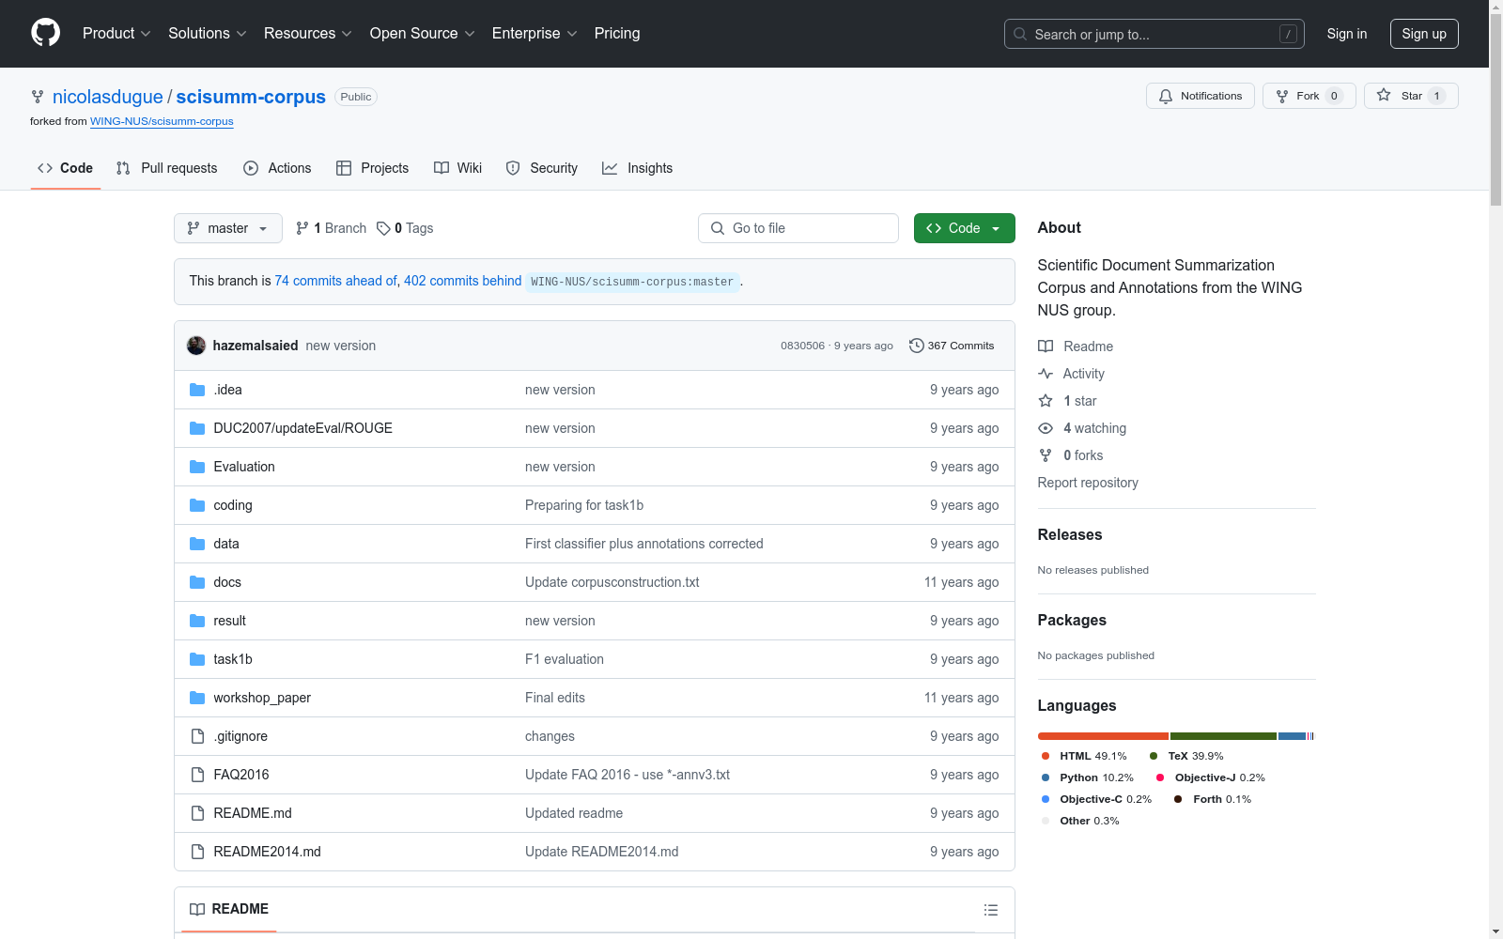
Task: Click the README.md file icon
Action: pos(197,813)
